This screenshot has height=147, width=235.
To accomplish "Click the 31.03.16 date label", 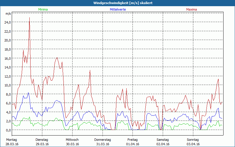I will click(103, 144).
